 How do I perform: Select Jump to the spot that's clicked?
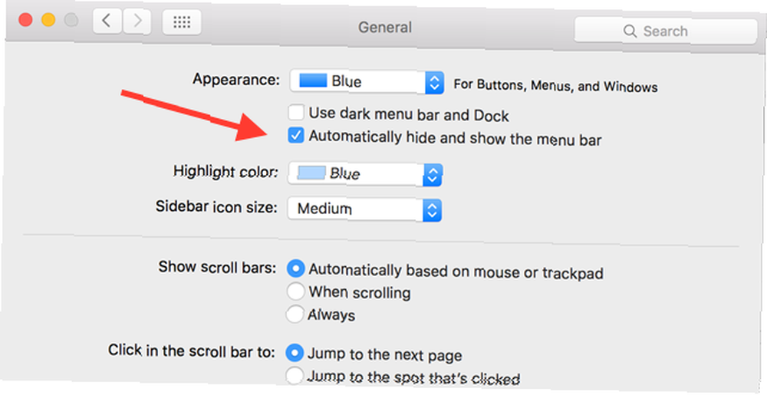click(294, 376)
